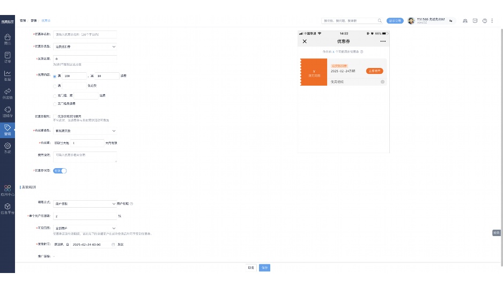Open the calendar icon in the date field
Viewport: 503px width, 288px height.
click(113, 245)
